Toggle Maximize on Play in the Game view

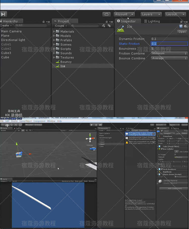[x=68, y=181]
